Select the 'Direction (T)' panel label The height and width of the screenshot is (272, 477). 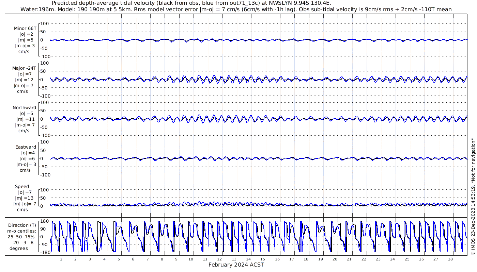pos(22,225)
